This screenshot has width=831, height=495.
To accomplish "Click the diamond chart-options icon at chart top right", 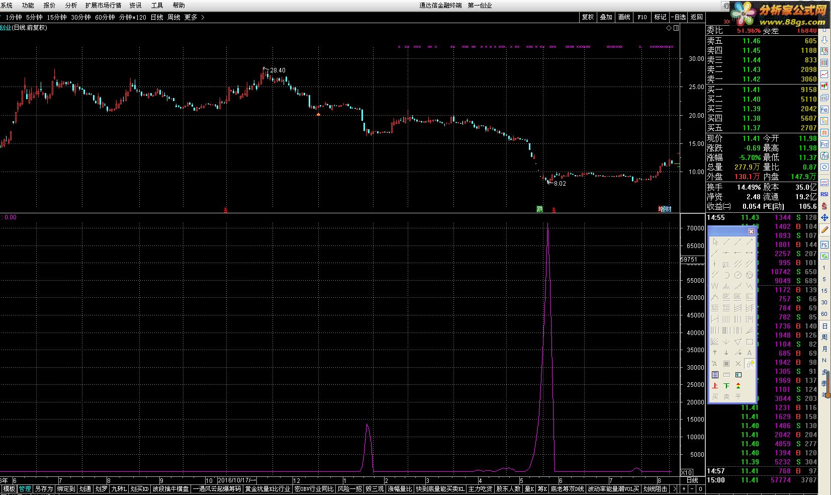I will 669,28.
